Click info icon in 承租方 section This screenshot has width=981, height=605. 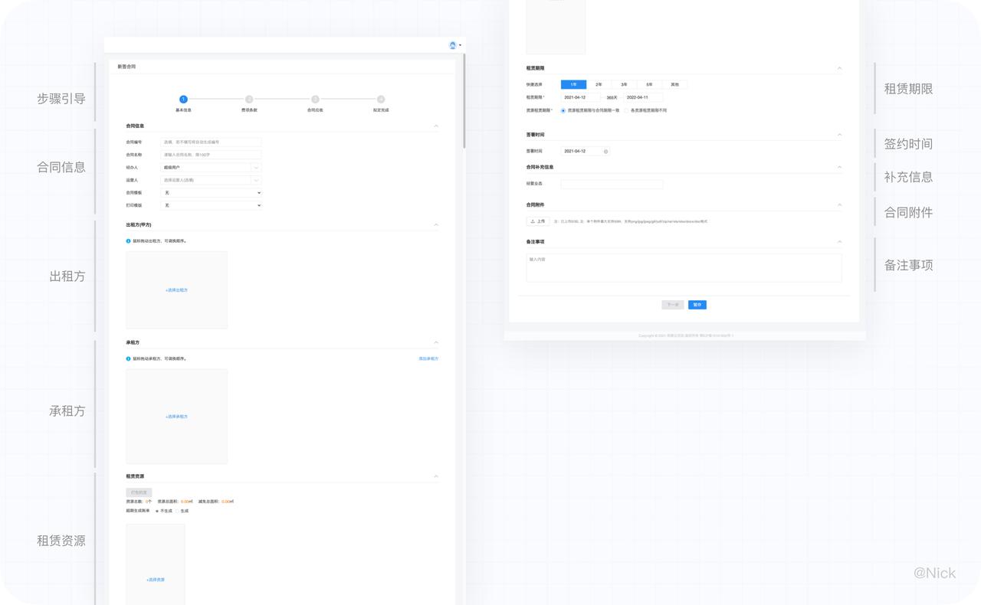coord(129,358)
